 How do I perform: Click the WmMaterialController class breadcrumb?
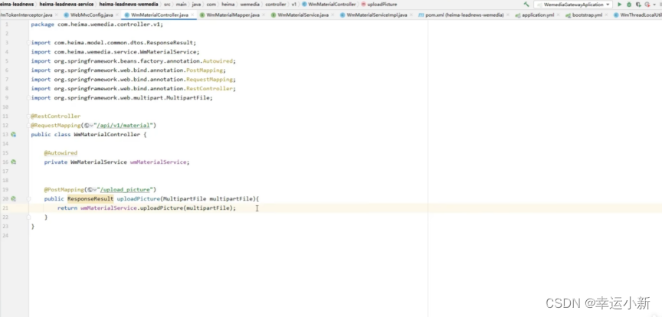[329, 5]
